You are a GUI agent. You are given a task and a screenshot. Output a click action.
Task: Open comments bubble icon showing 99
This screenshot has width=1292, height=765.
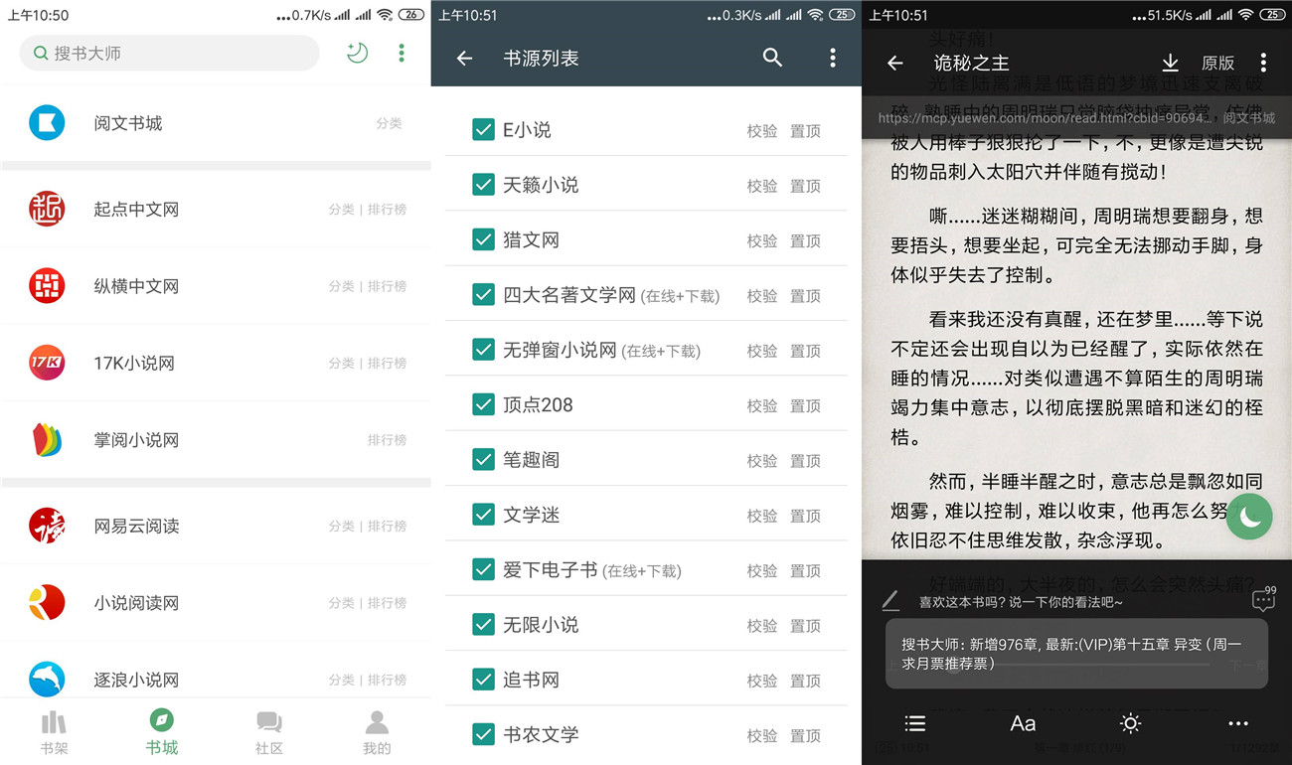(x=1264, y=598)
